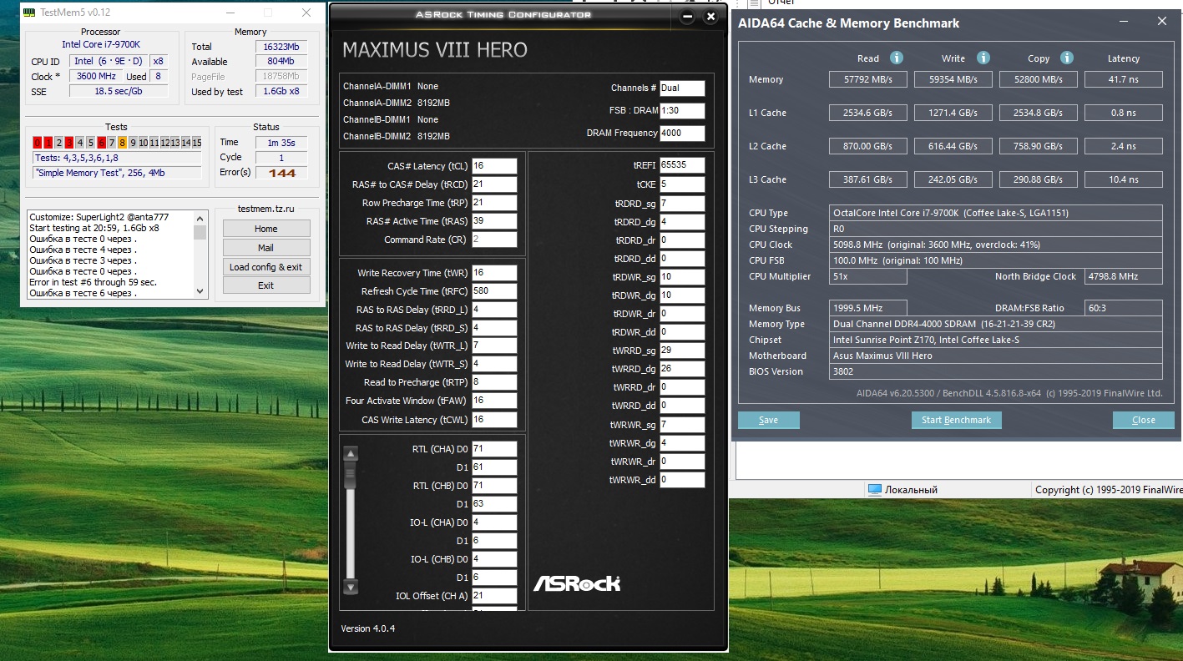
Task: Select the Refresh Cycle Time (tRFC) field
Action: coord(494,291)
